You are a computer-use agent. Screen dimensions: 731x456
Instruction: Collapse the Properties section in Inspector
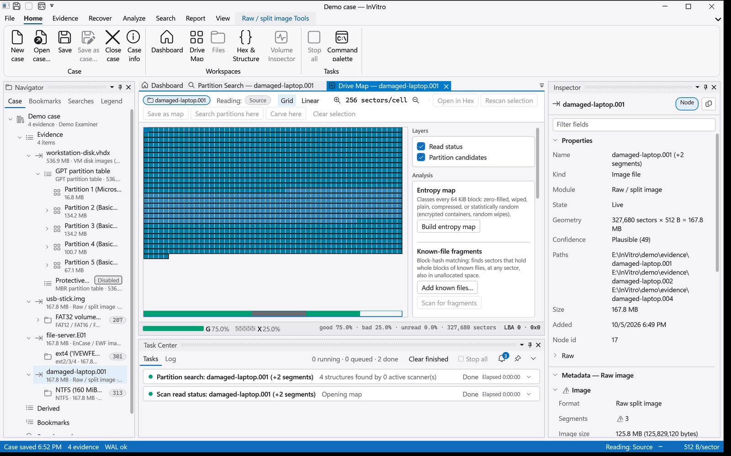556,140
